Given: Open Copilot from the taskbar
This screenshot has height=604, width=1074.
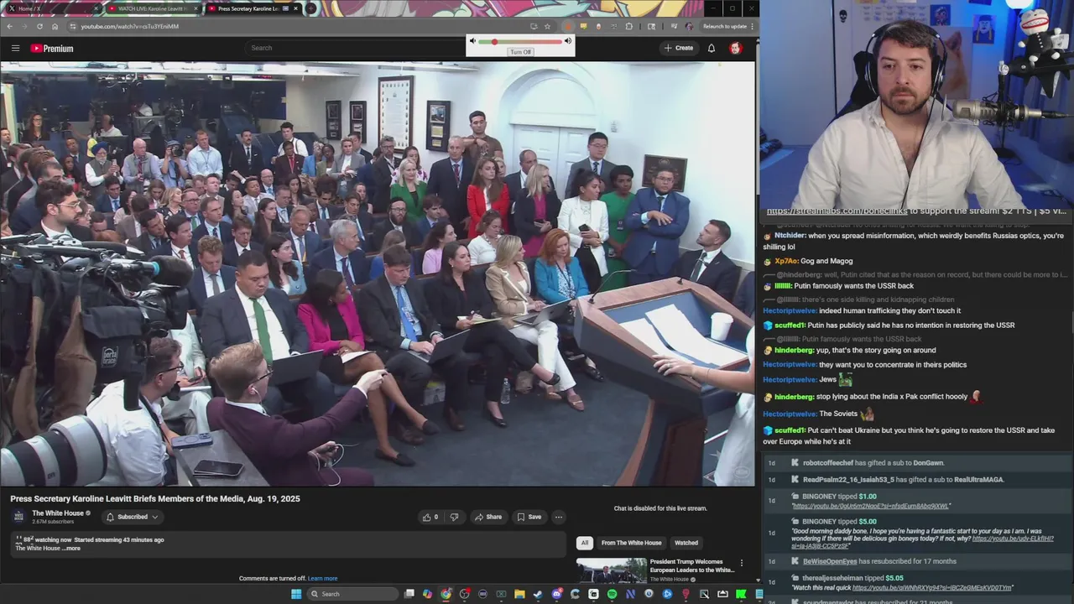Looking at the screenshot, I should pos(427,594).
